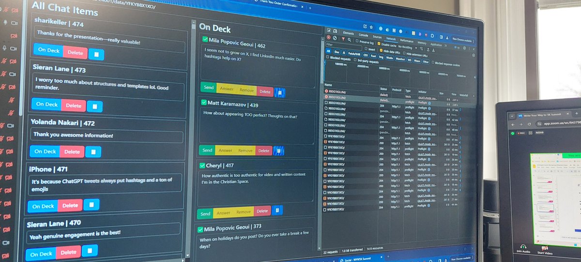Filter network by Fetch/XHR

click(x=354, y=54)
